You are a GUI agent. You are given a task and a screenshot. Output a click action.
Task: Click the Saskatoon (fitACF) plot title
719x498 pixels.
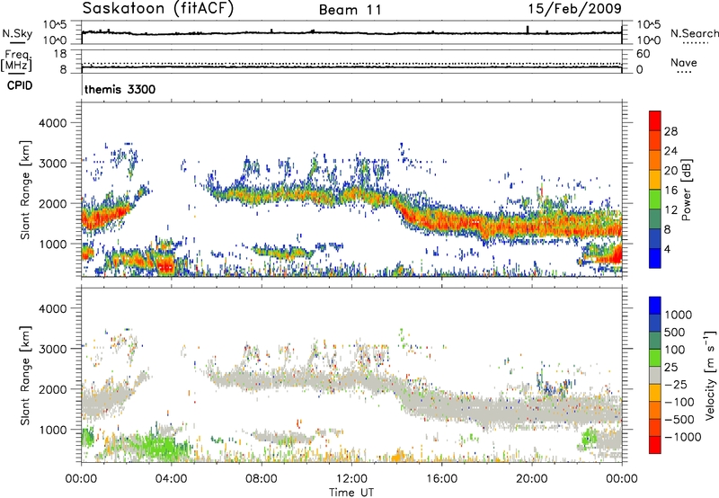tap(158, 9)
